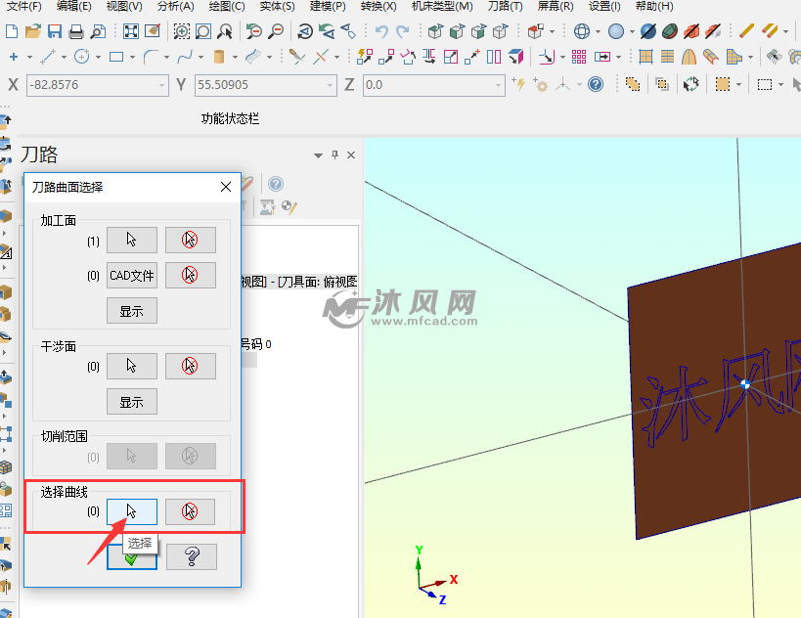Open the 编辑(E) menu
Image resolution: width=801 pixels, height=618 pixels.
tap(74, 6)
